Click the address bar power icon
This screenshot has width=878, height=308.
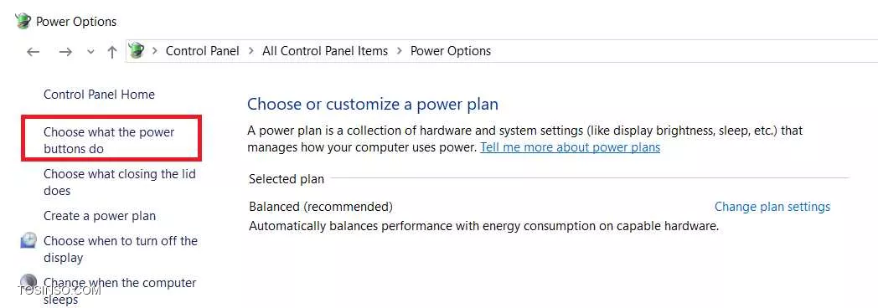point(136,51)
